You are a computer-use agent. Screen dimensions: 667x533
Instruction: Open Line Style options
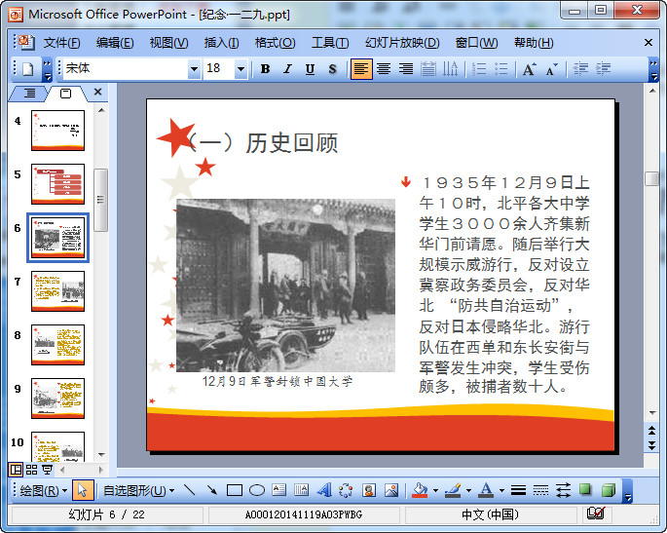tap(518, 490)
